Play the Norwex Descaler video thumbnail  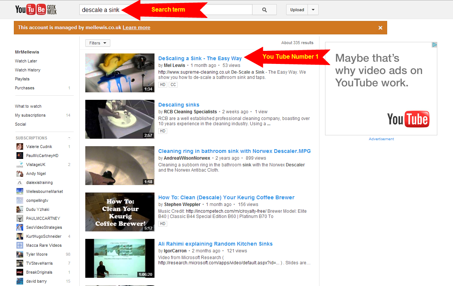(120, 166)
